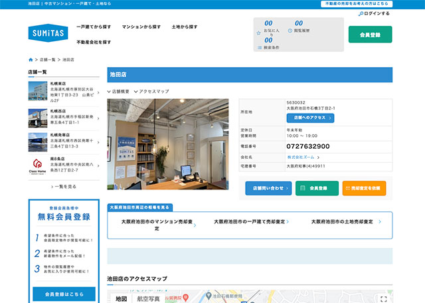Open マンションから探す menu
The height and width of the screenshot is (303, 425).
(141, 27)
